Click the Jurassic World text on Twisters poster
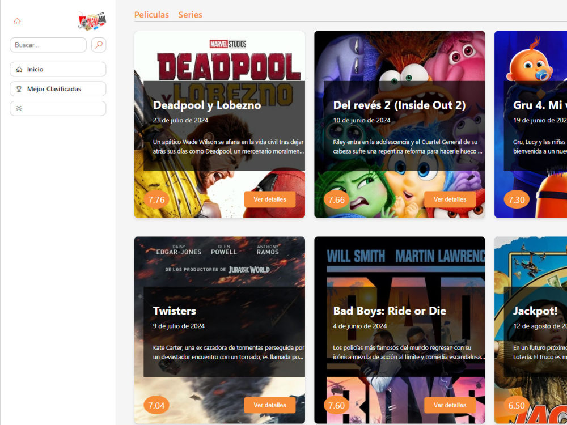The width and height of the screenshot is (567, 425). tap(249, 270)
